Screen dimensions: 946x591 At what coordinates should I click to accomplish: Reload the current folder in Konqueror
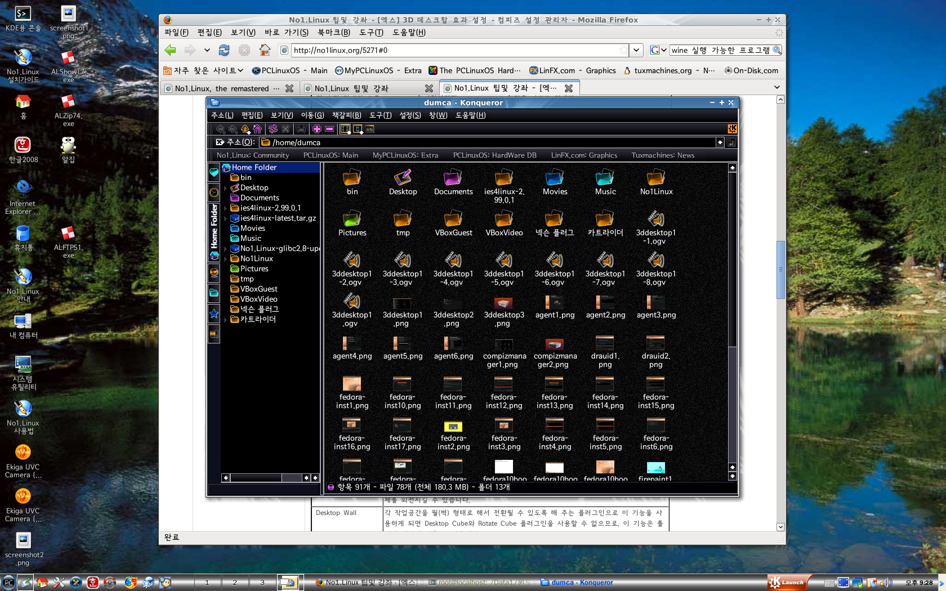pos(273,129)
